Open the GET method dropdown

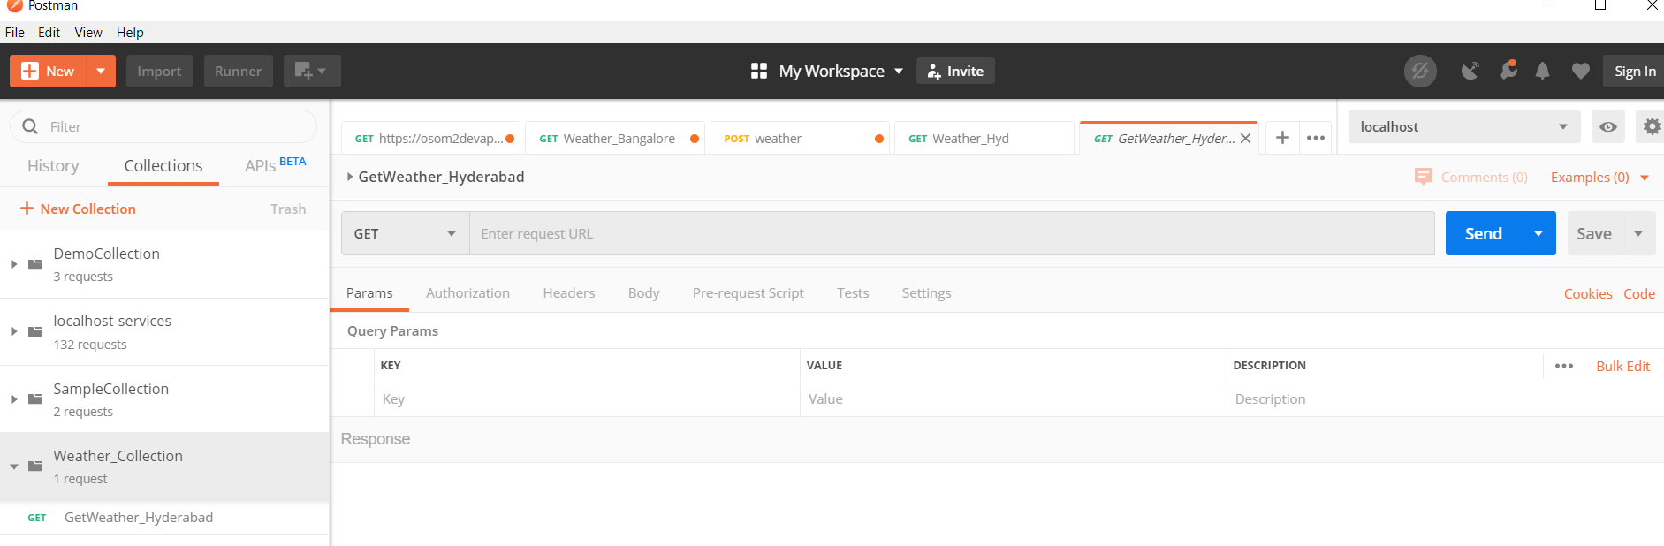pos(405,233)
